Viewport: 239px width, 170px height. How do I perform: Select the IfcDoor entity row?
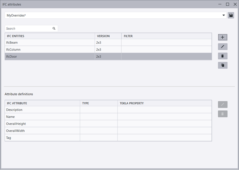(x=108, y=57)
